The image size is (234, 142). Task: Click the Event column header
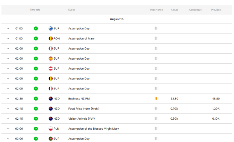click(72, 10)
